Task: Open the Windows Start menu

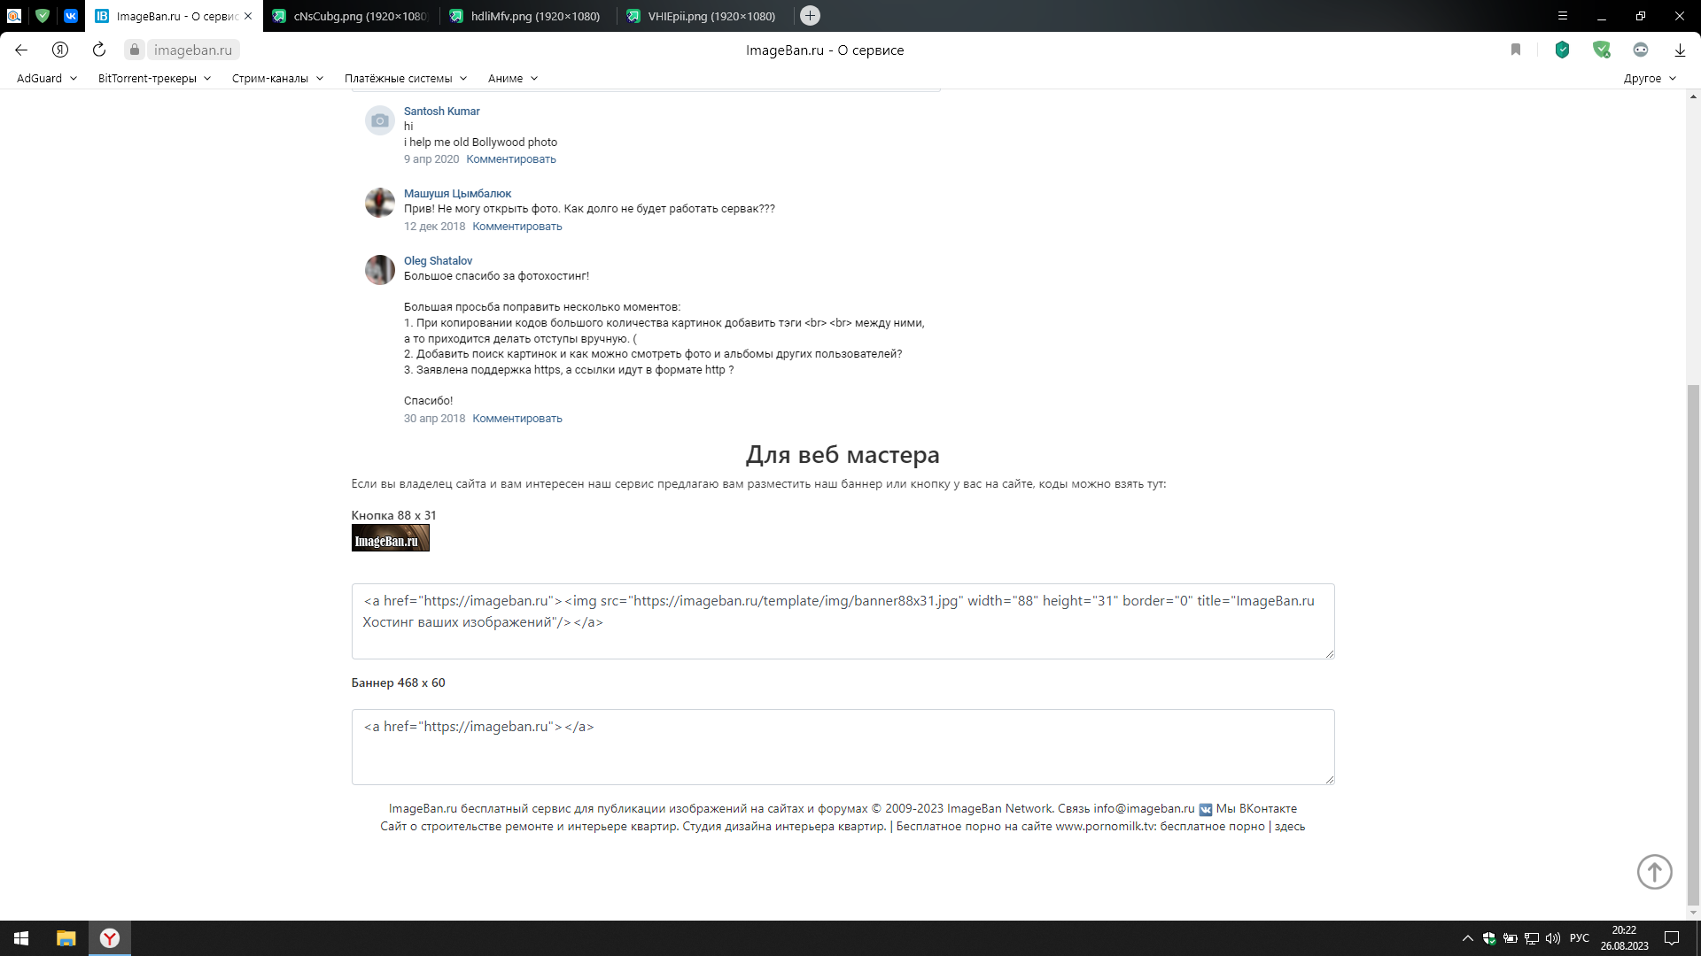Action: (19, 938)
